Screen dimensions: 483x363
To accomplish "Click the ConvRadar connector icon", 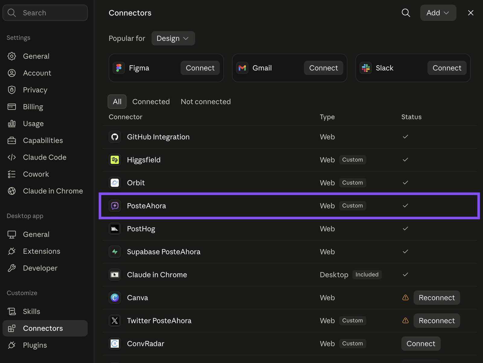I will [115, 344].
